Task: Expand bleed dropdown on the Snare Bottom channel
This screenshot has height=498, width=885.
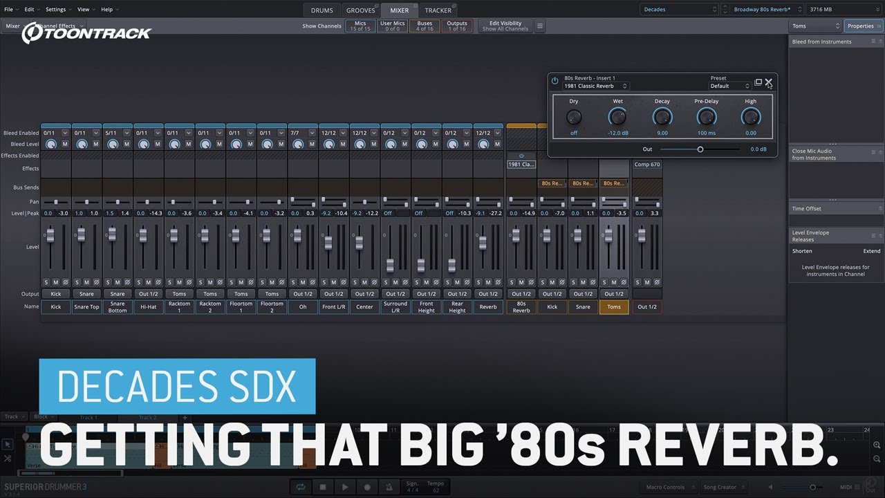Action: point(127,133)
